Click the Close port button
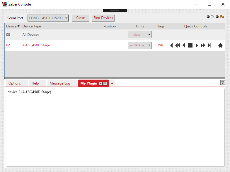Screen dimensions: 230x172 [81, 18]
